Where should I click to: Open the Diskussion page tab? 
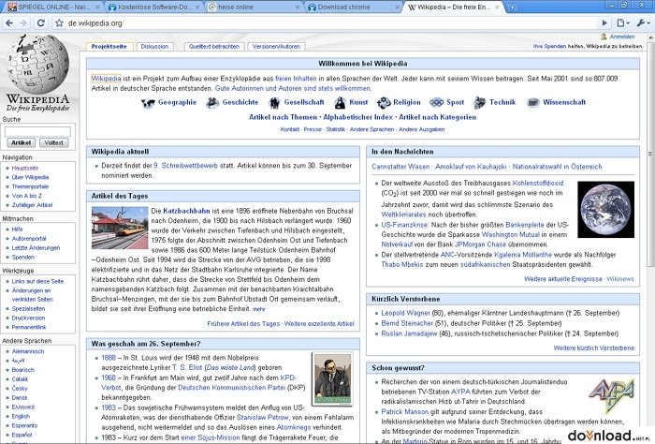154,47
